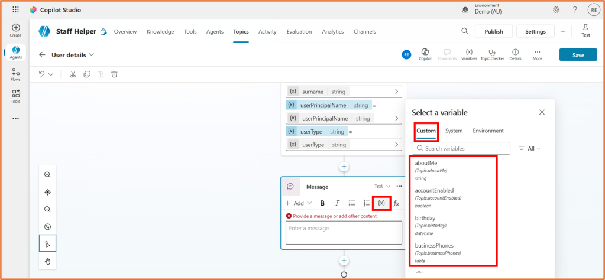The height and width of the screenshot is (280, 605).
Task: Insert Power Fx formula in message
Action: pyautogui.click(x=396, y=203)
